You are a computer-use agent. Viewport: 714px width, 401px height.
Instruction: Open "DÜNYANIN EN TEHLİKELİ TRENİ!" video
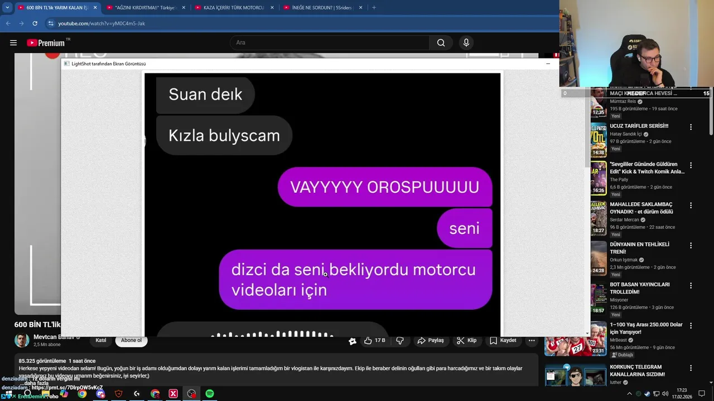[x=639, y=248]
